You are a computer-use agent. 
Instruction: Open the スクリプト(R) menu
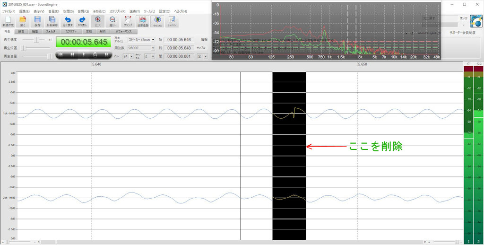(117, 11)
